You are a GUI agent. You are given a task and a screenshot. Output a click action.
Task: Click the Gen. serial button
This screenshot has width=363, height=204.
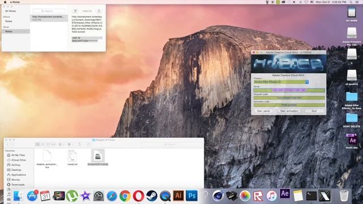pyautogui.click(x=263, y=111)
